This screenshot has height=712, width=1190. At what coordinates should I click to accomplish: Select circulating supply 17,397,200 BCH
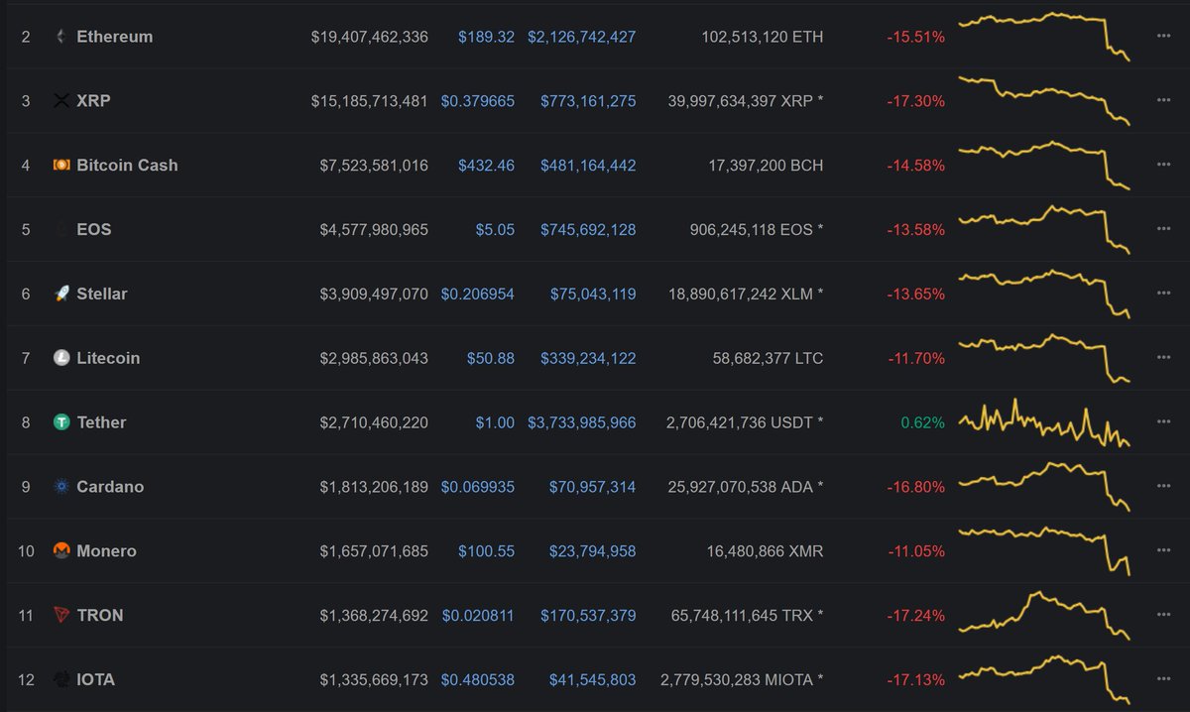coord(767,165)
